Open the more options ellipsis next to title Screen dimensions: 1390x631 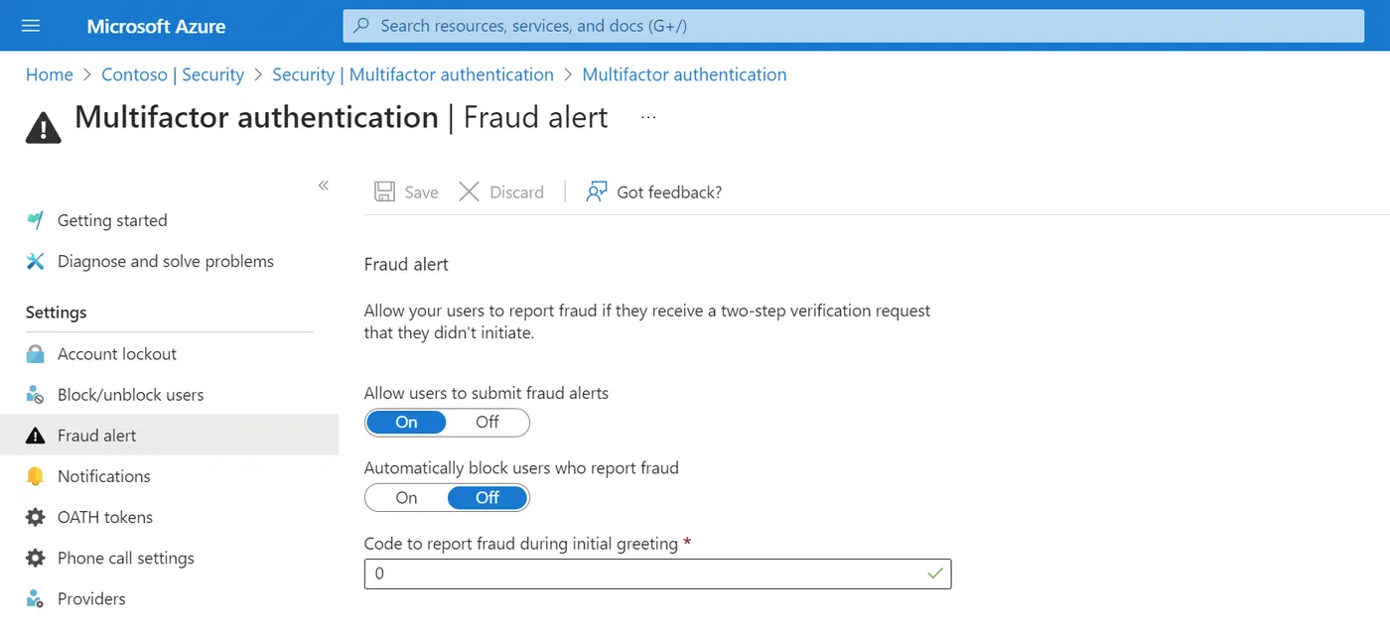click(648, 117)
